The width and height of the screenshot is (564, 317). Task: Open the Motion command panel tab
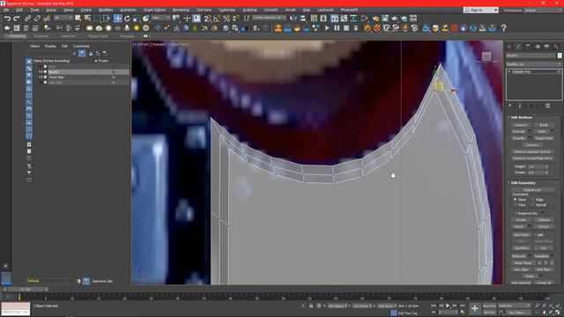pos(538,47)
